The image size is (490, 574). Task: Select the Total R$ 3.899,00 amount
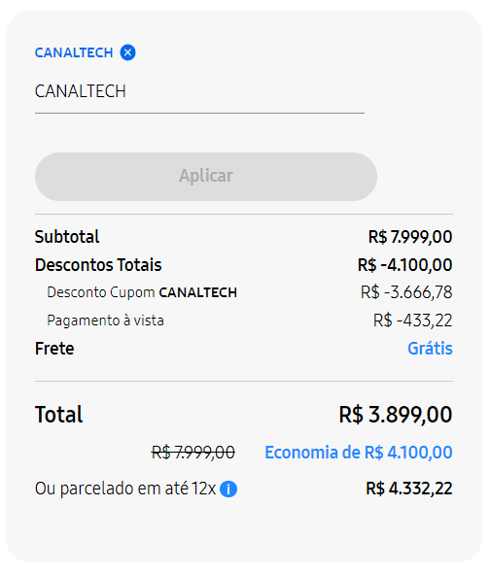[396, 415]
